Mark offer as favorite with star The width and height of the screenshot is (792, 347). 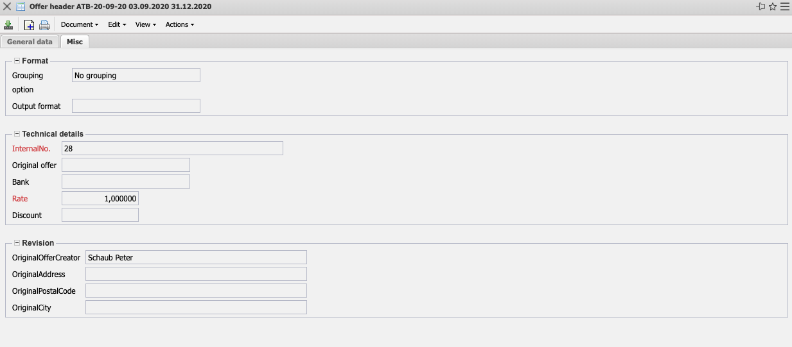773,6
